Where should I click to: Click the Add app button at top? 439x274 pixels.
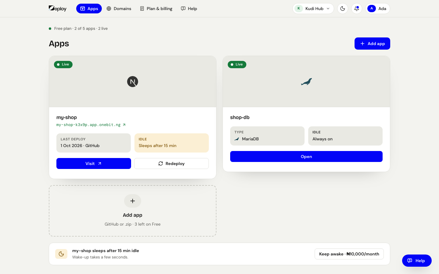(372, 44)
